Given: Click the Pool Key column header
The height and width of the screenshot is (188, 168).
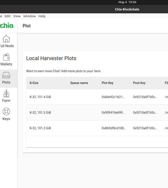Looking at the screenshot, I should pyautogui.click(x=139, y=83).
